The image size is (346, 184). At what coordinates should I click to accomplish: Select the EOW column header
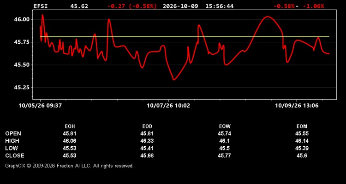[x=225, y=126]
